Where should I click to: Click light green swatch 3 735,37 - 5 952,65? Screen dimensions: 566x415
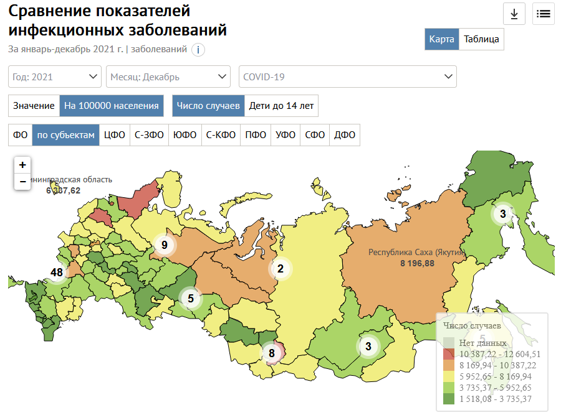449,388
